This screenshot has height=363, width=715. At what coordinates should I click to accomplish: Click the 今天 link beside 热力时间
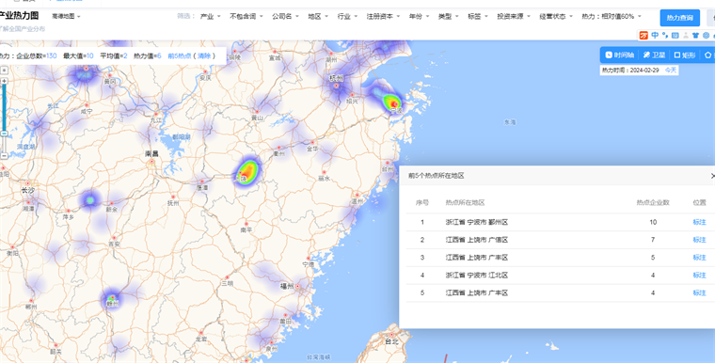671,71
